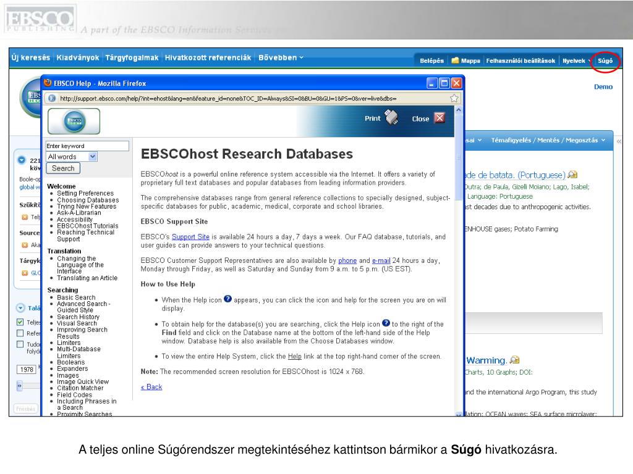Open Search History help topic
The image size is (633, 474).
pyautogui.click(x=78, y=317)
